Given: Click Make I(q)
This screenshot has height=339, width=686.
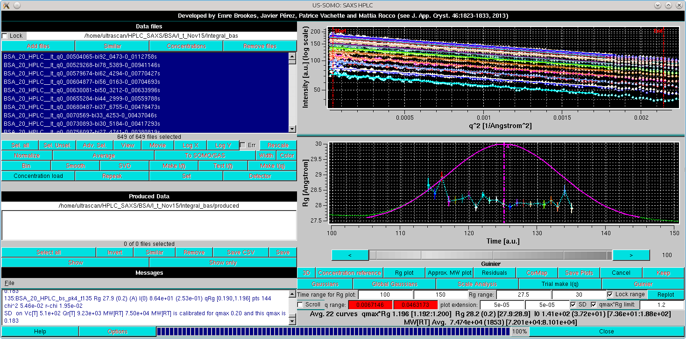Looking at the screenshot, I should (x=272, y=166).
